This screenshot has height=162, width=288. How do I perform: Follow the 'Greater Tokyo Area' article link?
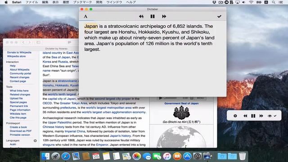coord(73,103)
